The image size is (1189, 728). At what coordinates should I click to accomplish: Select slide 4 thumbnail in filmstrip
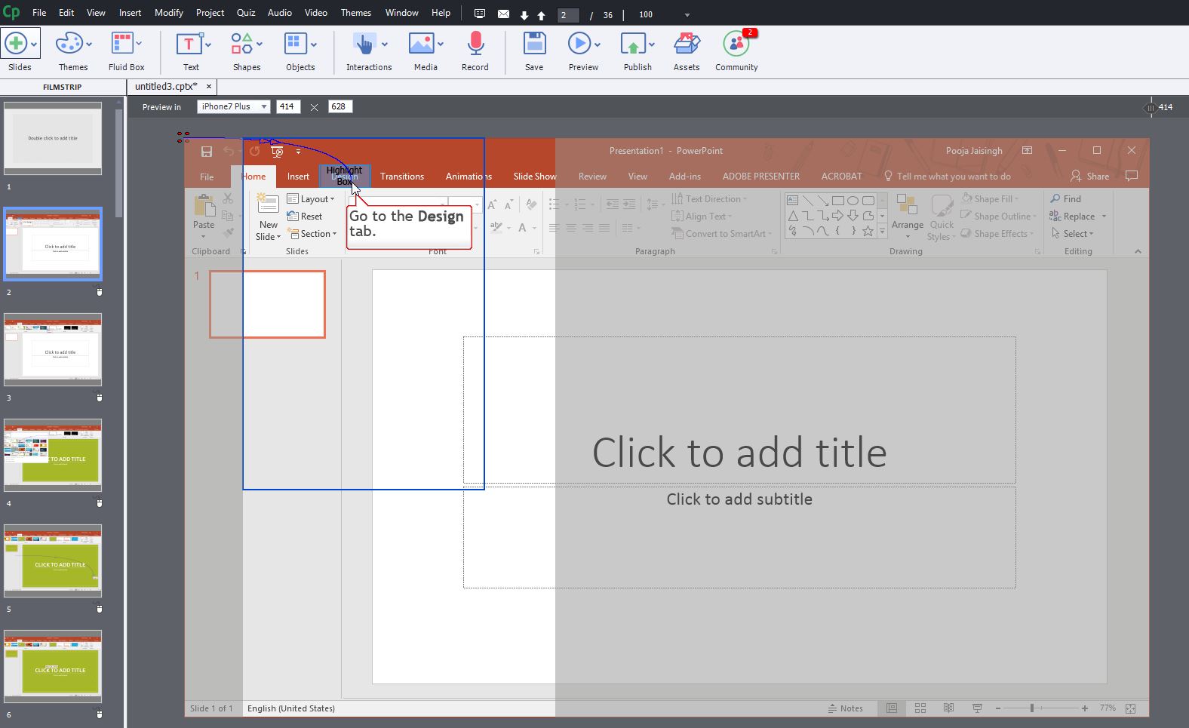53,455
